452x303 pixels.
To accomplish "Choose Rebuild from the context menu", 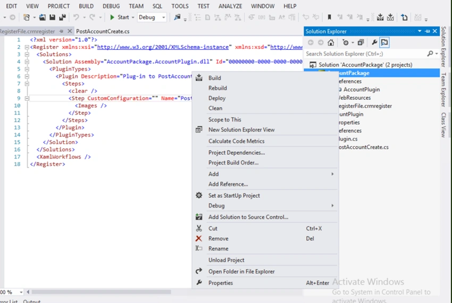I will tap(217, 88).
